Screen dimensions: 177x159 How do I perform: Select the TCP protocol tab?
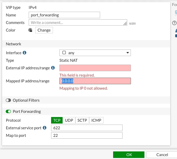(x=57, y=120)
